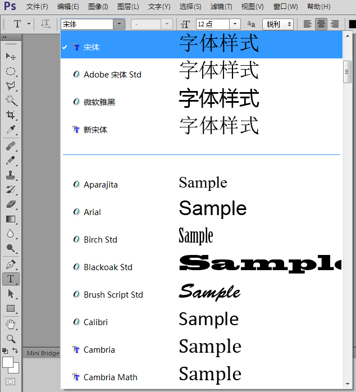This screenshot has width=356, height=392.
Task: Select the Zoom tool
Action: coord(11,339)
